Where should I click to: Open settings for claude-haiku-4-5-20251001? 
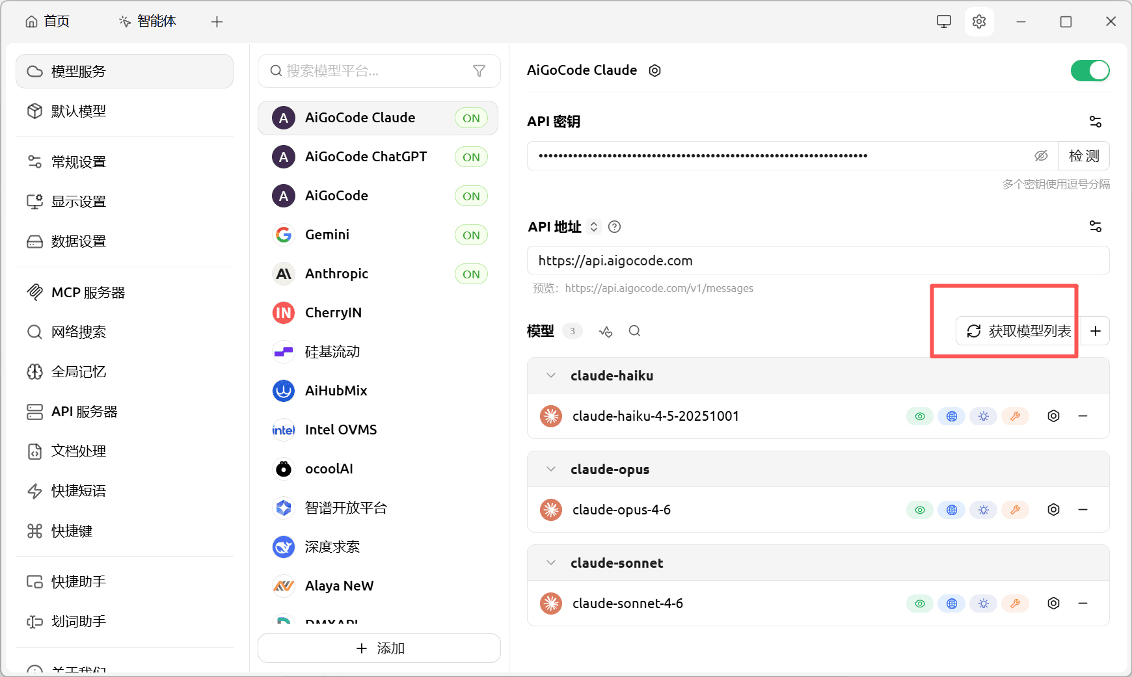[1054, 416]
